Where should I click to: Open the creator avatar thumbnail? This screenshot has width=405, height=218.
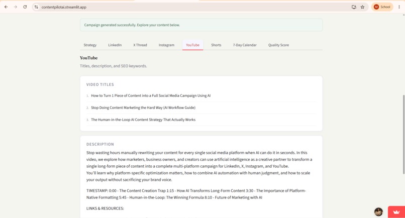click(379, 212)
